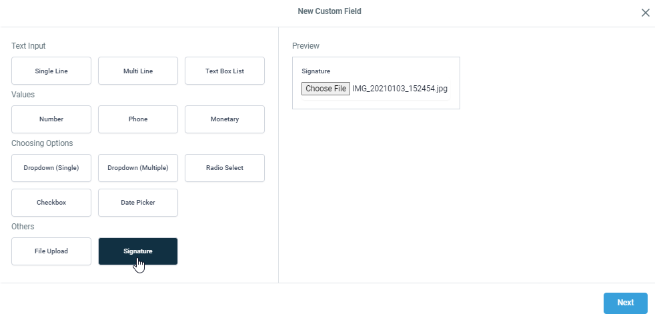This screenshot has height=318, width=655.
Task: Click the Next button
Action: click(625, 303)
